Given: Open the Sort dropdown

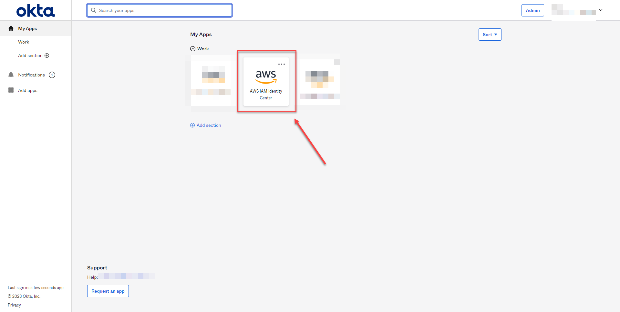Looking at the screenshot, I should (x=490, y=35).
